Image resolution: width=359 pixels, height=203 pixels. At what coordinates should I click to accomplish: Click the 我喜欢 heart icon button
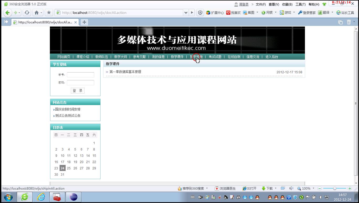point(234,13)
